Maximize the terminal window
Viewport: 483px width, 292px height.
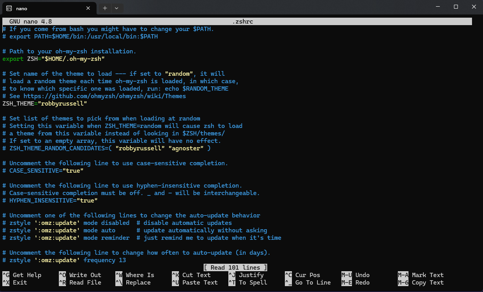click(456, 7)
